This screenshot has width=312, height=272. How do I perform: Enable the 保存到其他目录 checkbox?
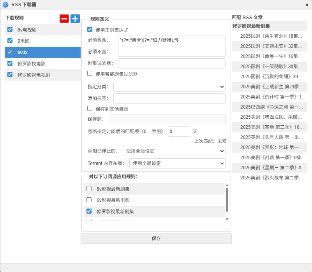90,109
